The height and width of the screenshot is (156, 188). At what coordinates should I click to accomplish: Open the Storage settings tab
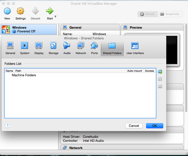(53, 48)
